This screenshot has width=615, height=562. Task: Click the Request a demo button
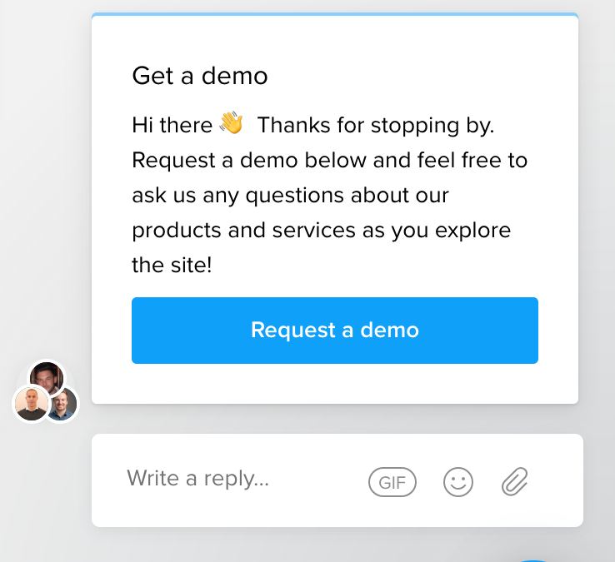tap(335, 331)
